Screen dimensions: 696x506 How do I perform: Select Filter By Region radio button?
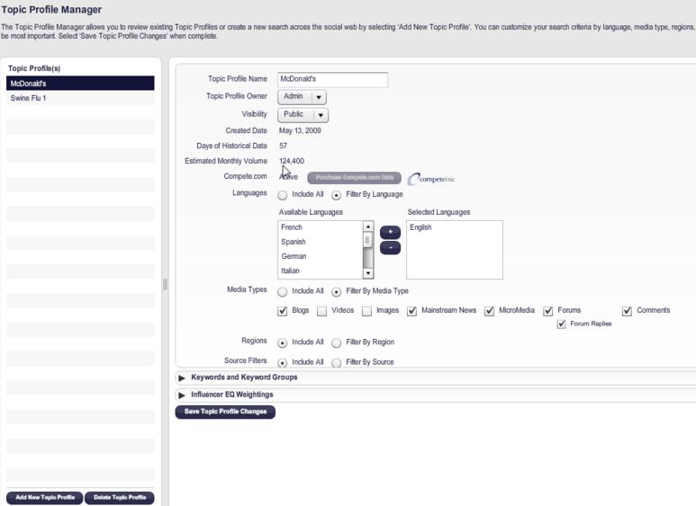click(x=337, y=342)
